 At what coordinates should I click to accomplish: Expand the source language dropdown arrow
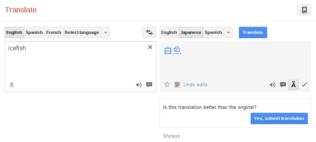click(x=106, y=33)
